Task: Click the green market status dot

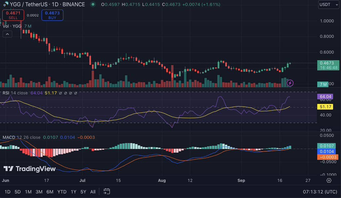Action: (93, 5)
